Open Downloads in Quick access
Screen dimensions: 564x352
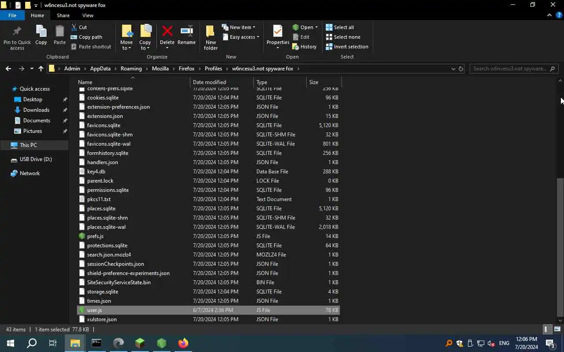click(36, 110)
